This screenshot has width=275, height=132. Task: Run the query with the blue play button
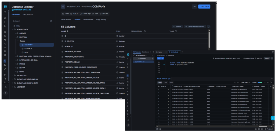(159, 58)
